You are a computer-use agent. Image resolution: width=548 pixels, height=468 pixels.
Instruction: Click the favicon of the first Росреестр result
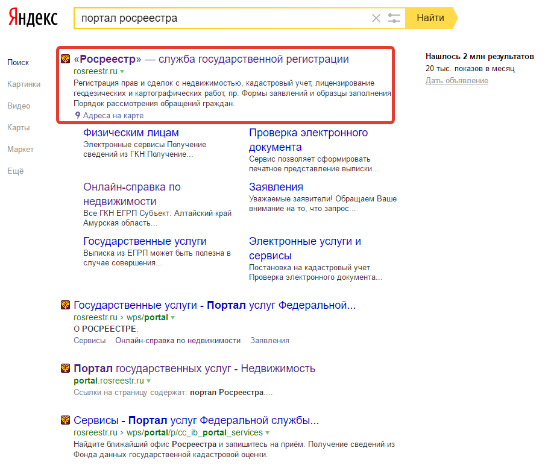coord(66,59)
